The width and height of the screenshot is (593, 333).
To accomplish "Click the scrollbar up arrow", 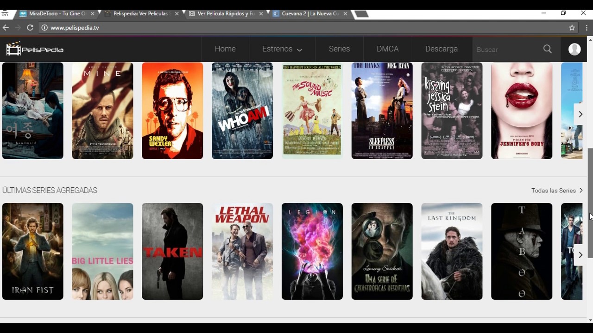I will click(x=590, y=39).
